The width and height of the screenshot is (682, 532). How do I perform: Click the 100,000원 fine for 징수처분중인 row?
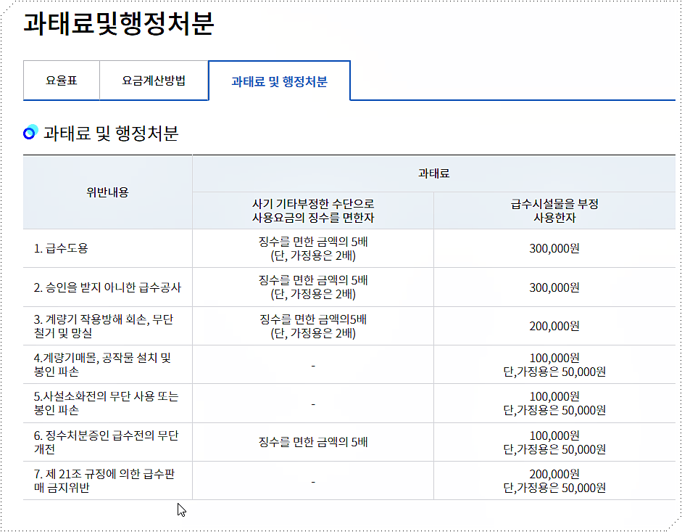tap(554, 435)
